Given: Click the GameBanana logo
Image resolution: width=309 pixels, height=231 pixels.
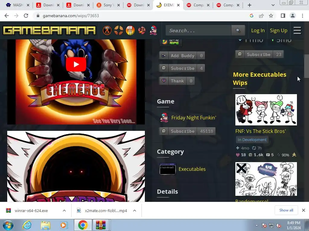Looking at the screenshot, I should (49, 30).
